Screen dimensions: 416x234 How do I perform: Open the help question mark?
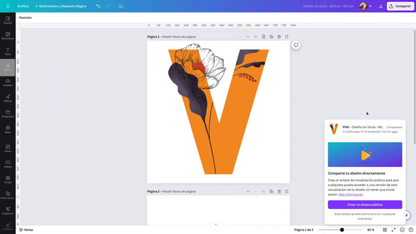point(411,230)
